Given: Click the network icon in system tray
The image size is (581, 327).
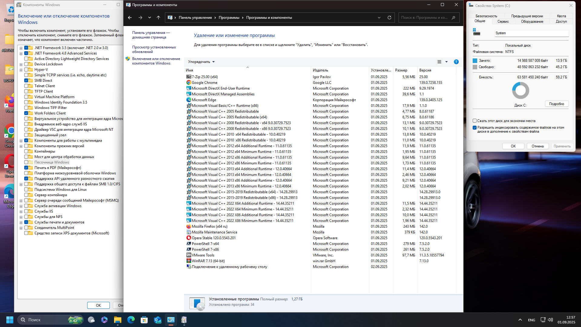Looking at the screenshot, I should click(543, 320).
